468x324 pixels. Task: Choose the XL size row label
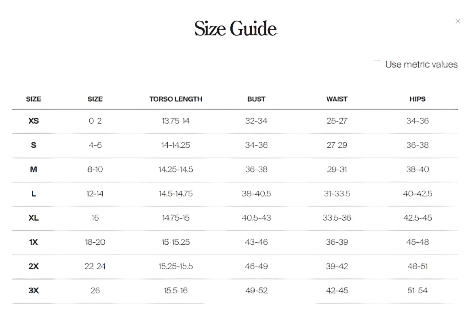(x=34, y=218)
